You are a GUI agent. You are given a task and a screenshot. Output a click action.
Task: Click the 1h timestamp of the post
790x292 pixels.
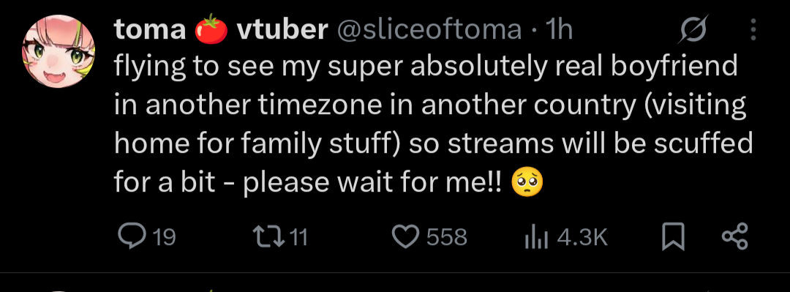560,30
